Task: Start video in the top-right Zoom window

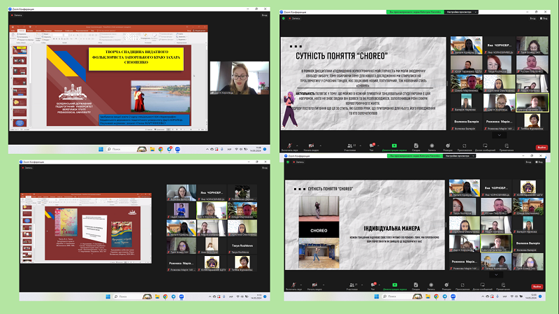Action: [312, 145]
